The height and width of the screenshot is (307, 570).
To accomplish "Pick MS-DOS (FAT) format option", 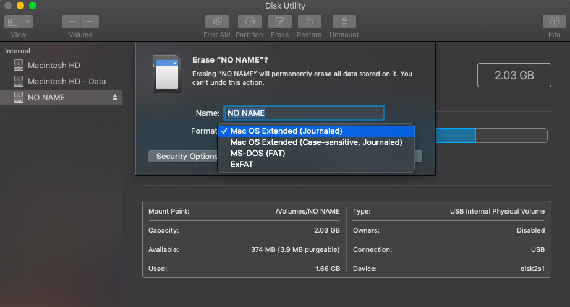I will (258, 153).
